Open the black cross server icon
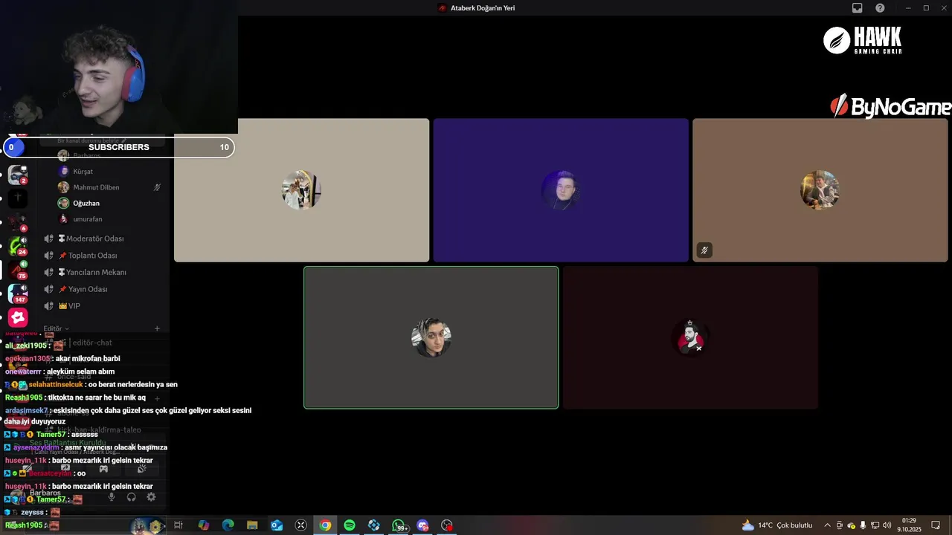Screen dimensions: 952x535 [x=18, y=198]
